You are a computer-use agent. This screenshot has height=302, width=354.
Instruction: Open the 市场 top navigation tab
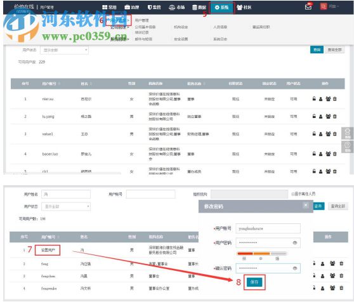177,7
